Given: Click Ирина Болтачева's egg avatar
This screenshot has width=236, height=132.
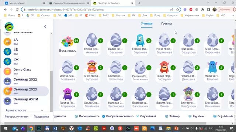Looking at the screenshot, I should coord(67,67).
